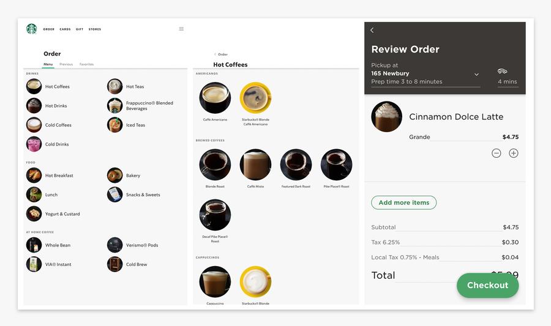
Task: Click the Add more items button
Action: coord(404,202)
